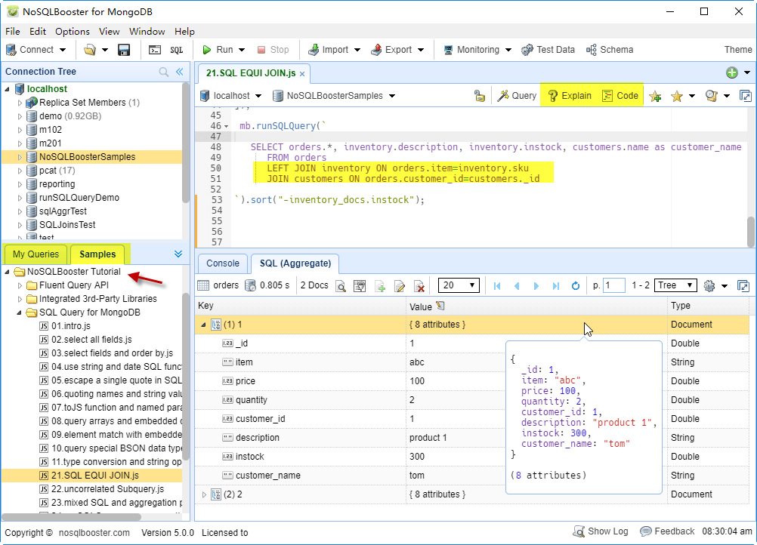Refresh the query results
The width and height of the screenshot is (757, 545).
click(575, 286)
